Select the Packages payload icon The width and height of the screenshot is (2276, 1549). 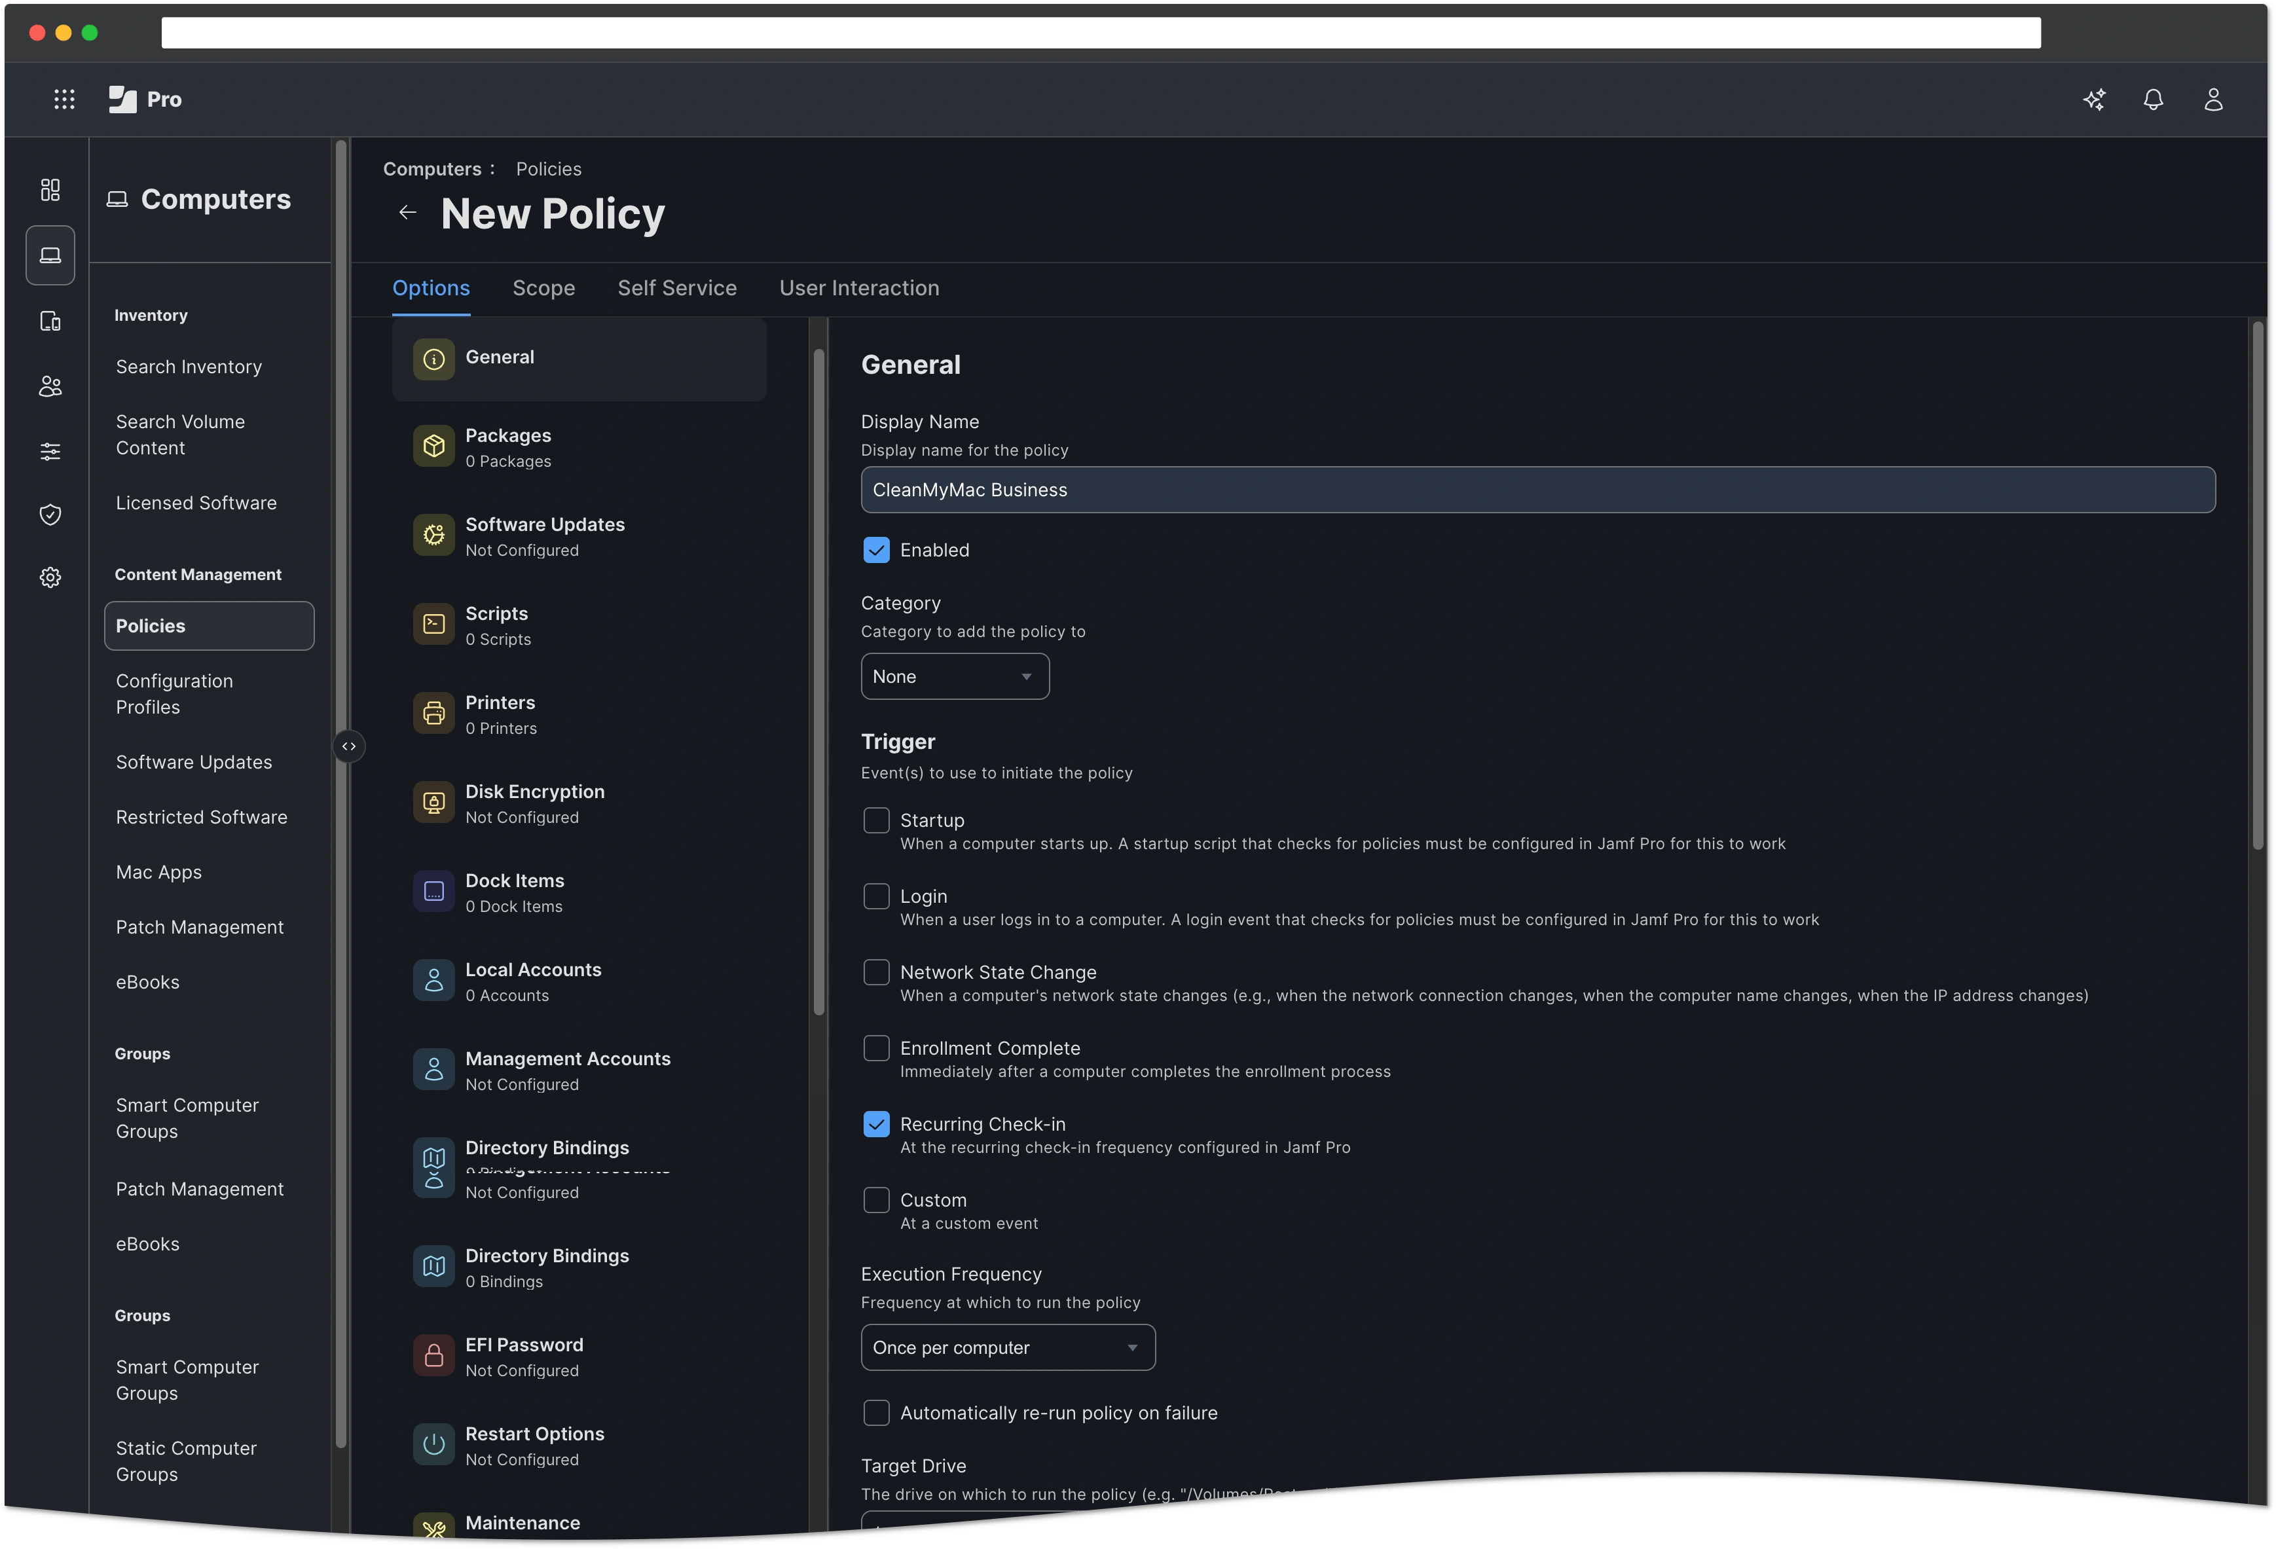434,446
